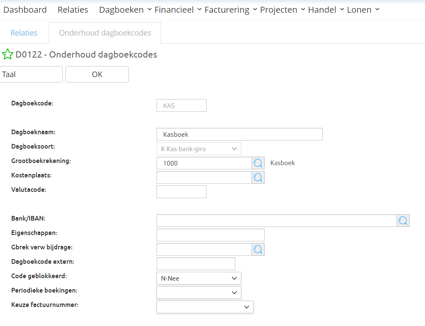The image size is (425, 326).
Task: Click the Kasboek description next to Grootboekrekening
Action: [x=282, y=163]
